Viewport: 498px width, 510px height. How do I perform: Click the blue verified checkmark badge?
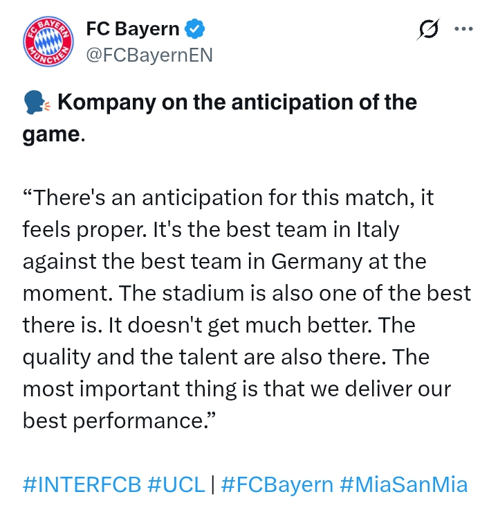195,29
